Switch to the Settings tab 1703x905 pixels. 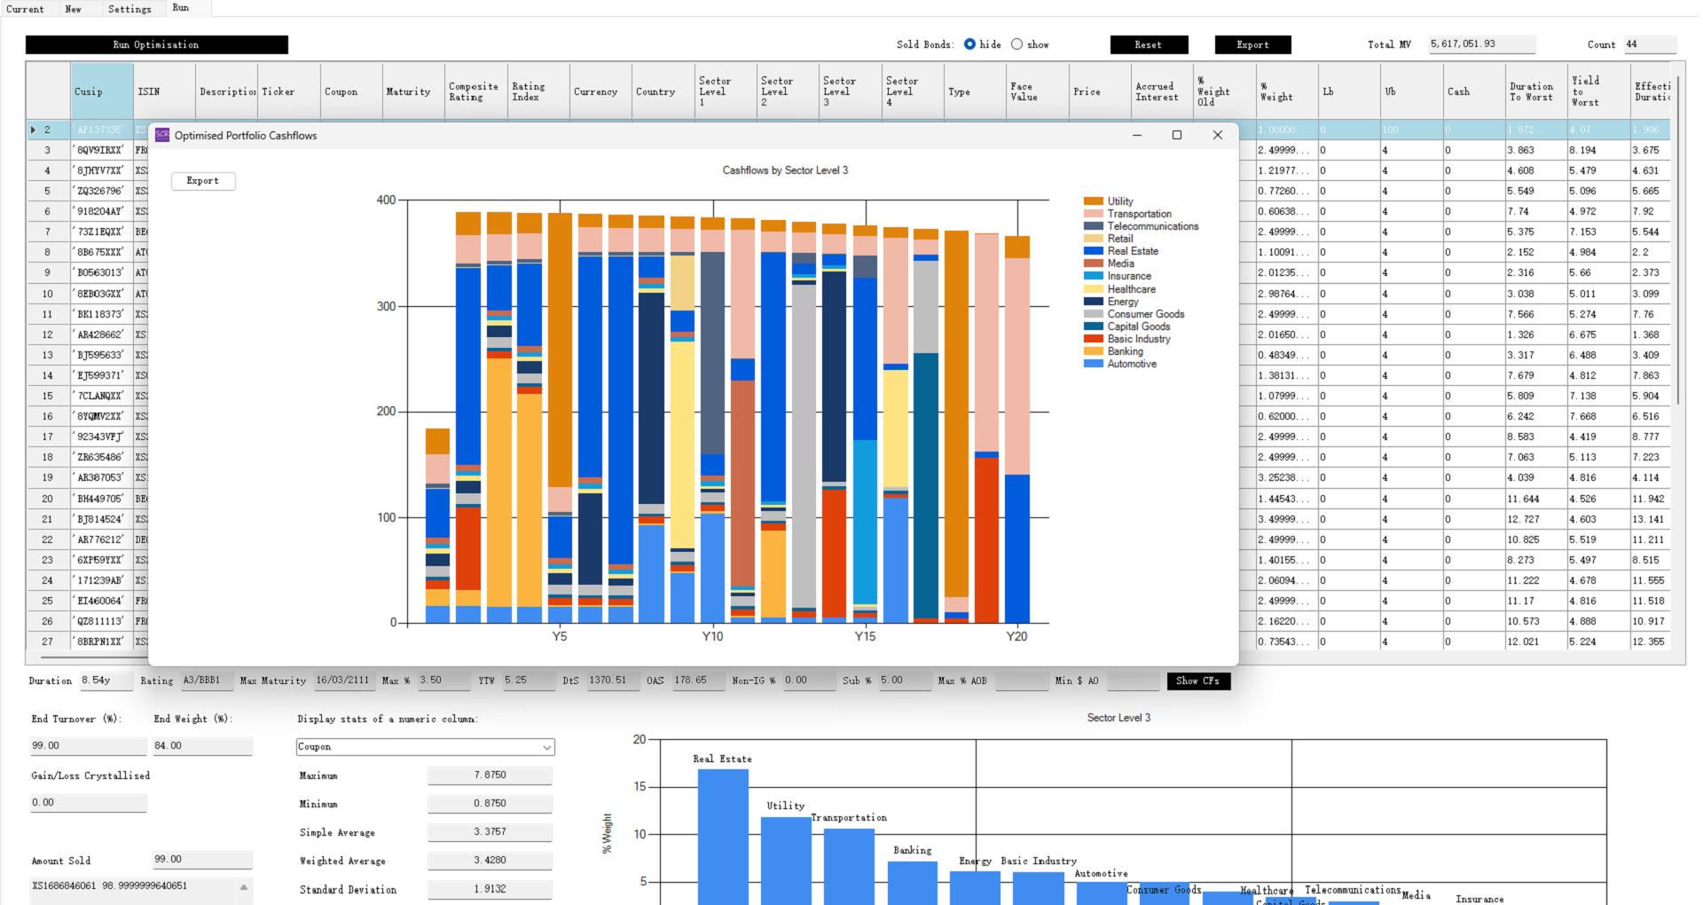(x=129, y=9)
